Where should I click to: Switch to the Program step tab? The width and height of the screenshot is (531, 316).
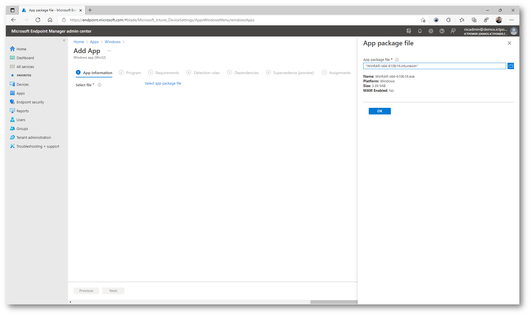tap(133, 73)
